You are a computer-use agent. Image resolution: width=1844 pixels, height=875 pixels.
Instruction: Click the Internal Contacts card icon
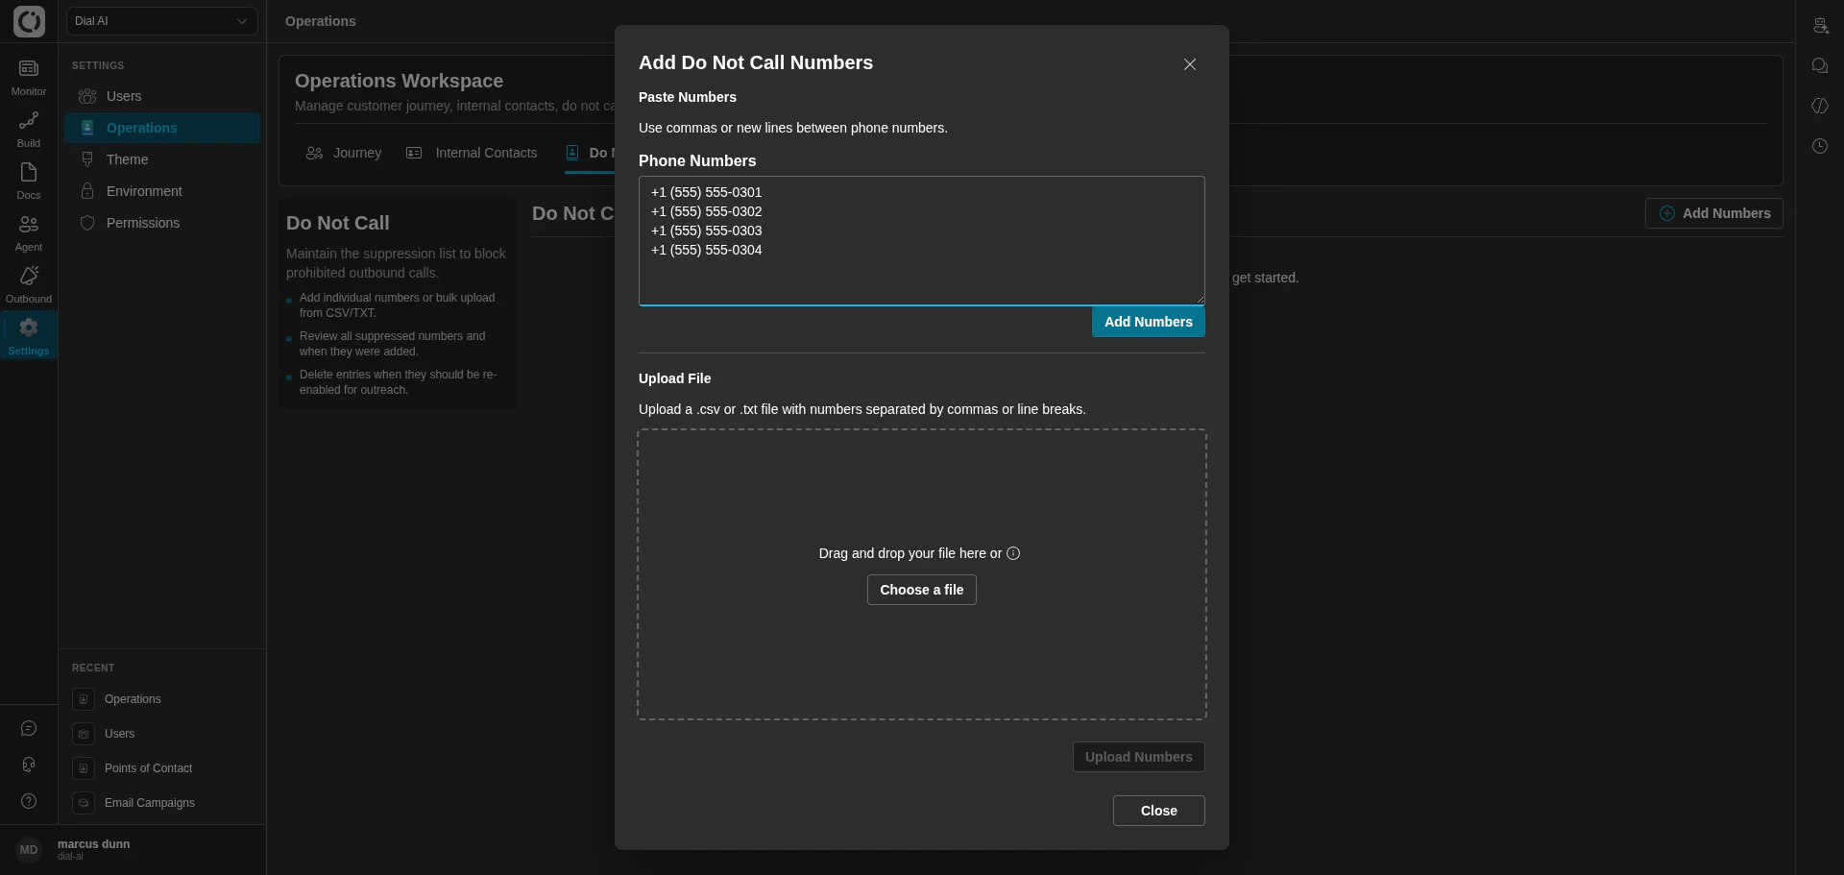(x=414, y=153)
